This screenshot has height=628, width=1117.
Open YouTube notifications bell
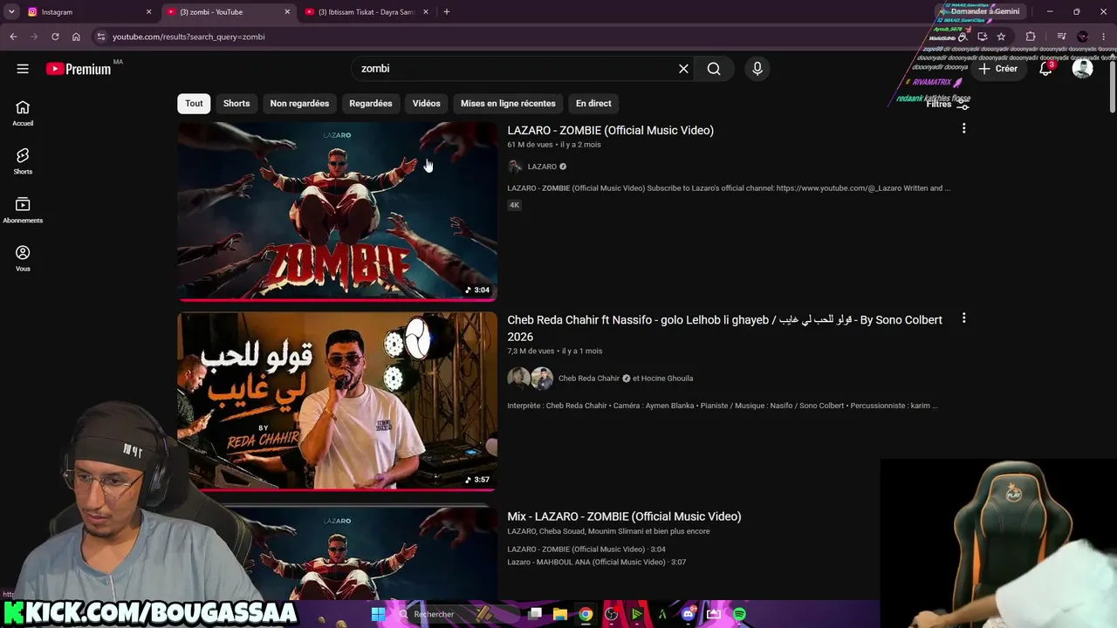tap(1045, 69)
